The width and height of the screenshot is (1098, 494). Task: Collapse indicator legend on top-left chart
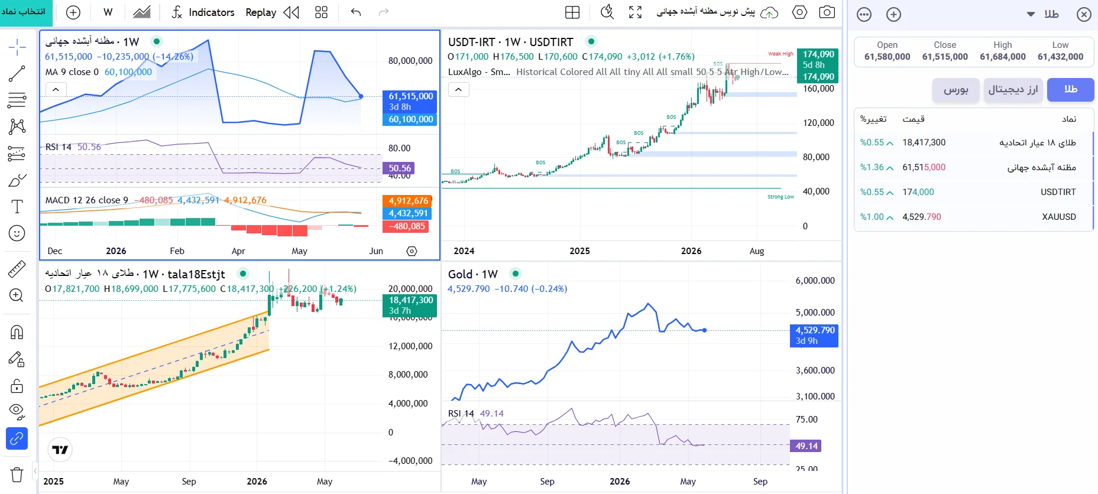56,90
